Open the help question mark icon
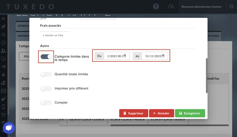This screenshot has height=137, width=237. (x=156, y=7)
